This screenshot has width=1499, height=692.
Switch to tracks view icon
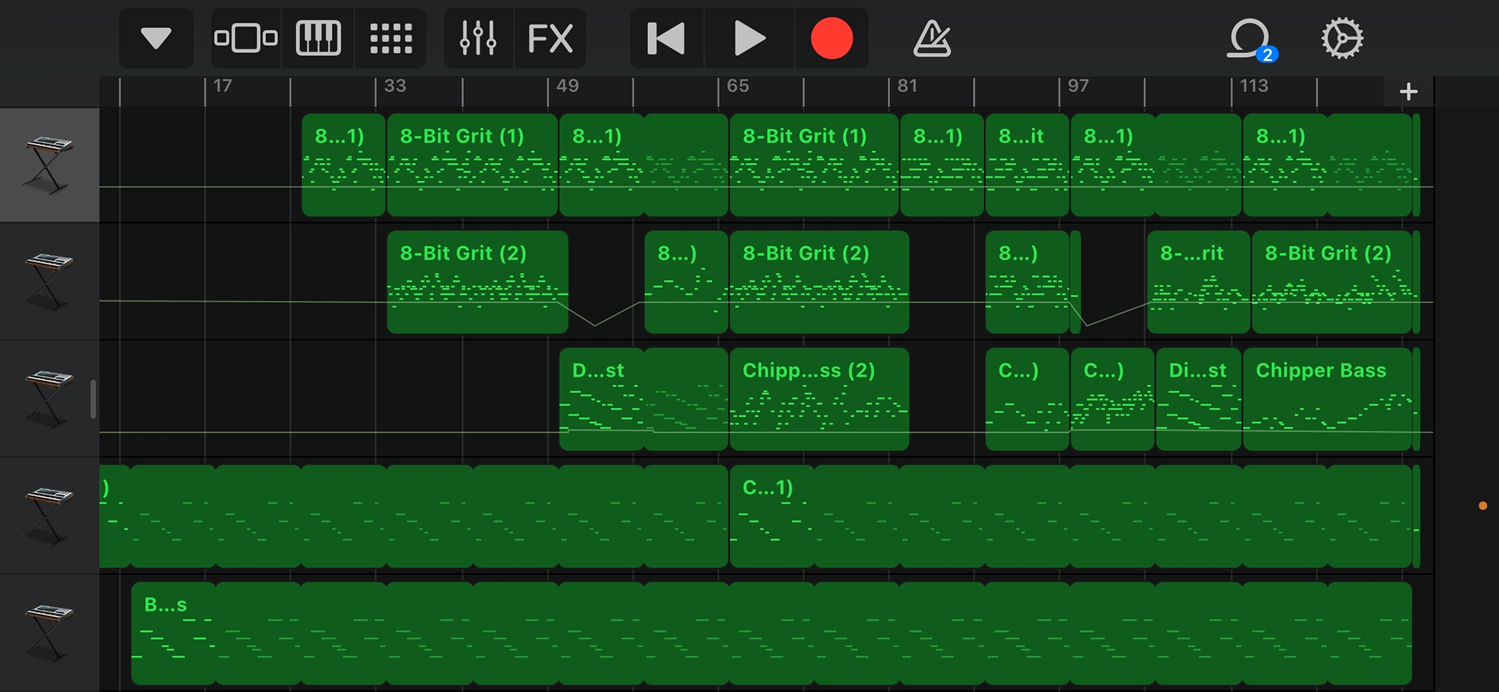point(246,38)
